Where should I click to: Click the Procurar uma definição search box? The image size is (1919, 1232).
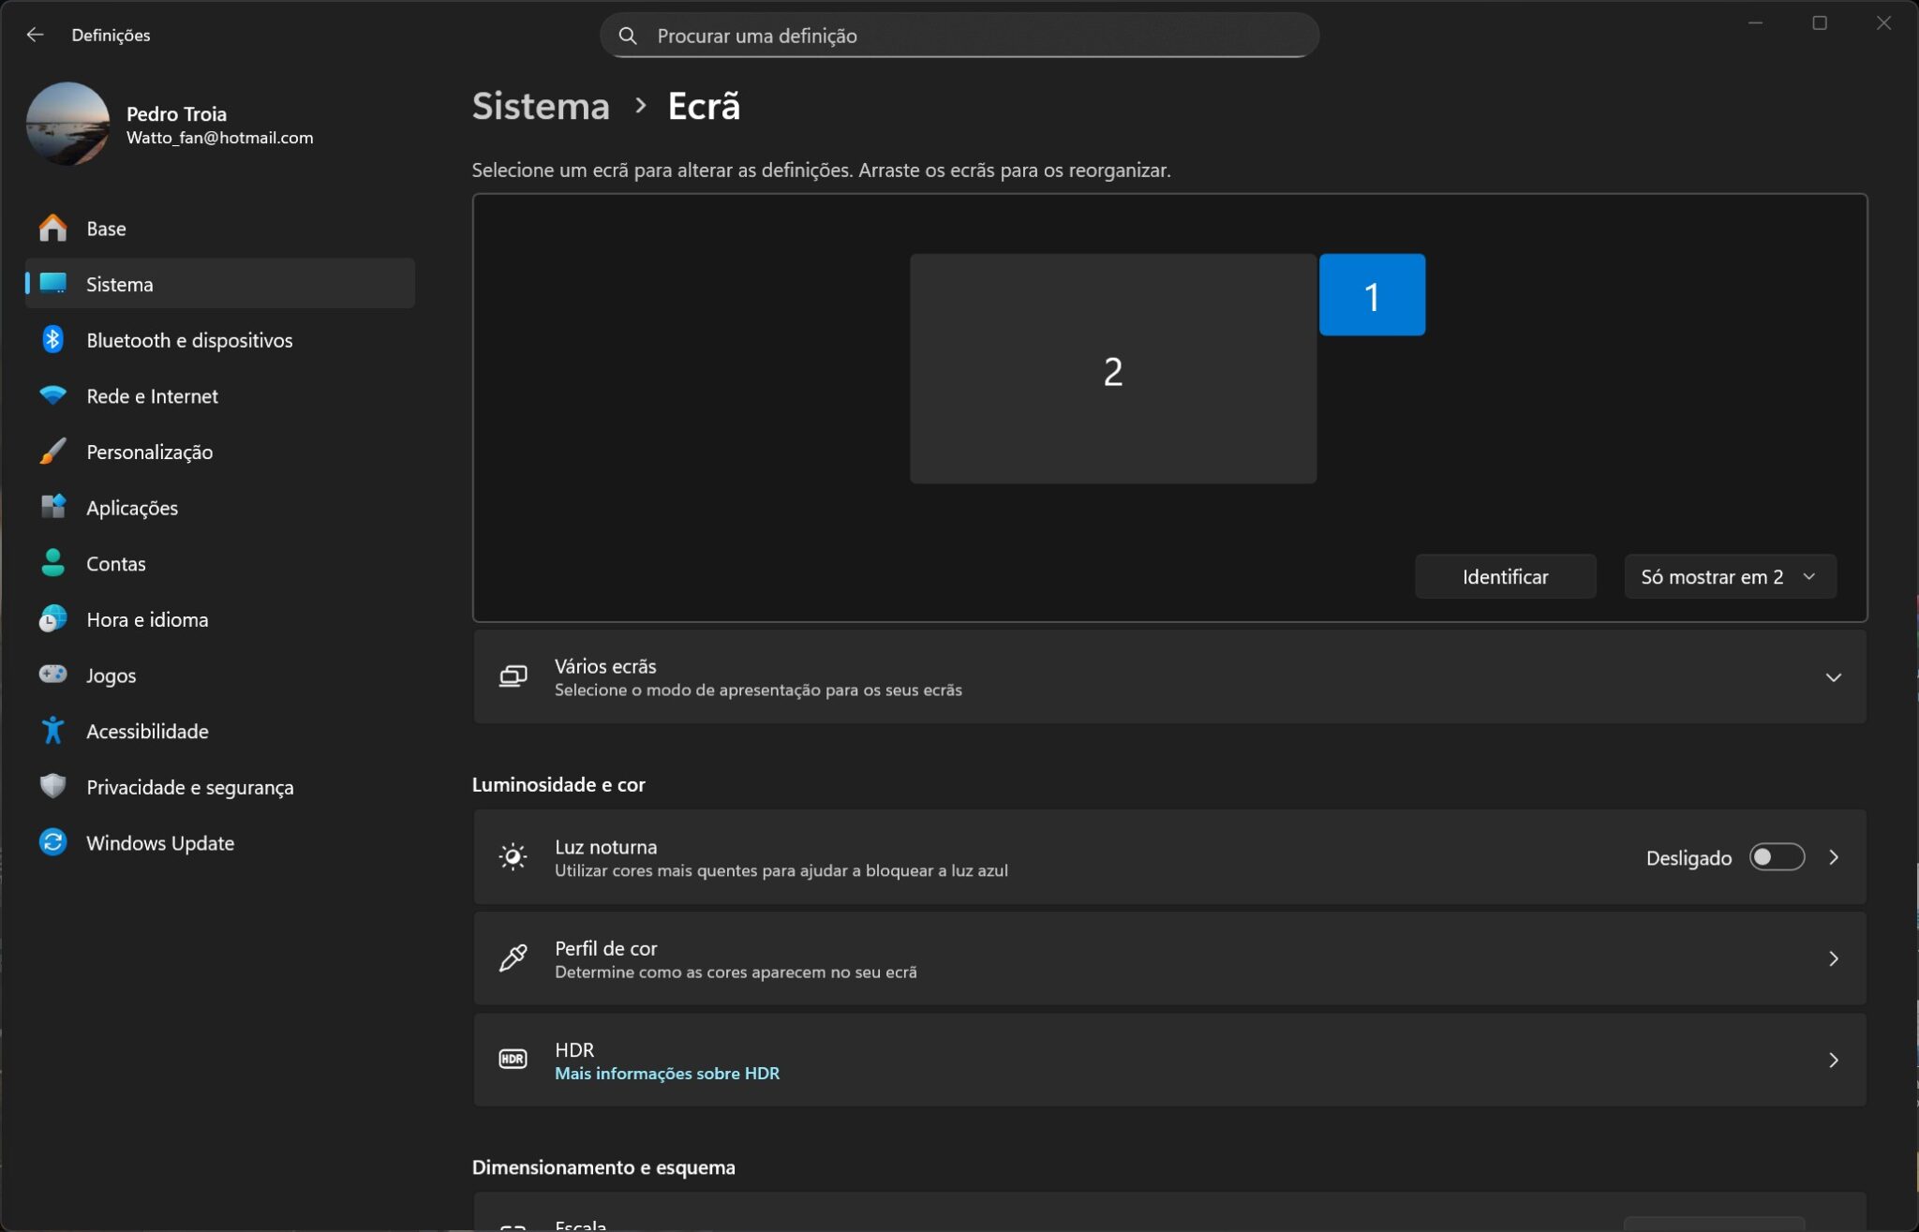[959, 36]
